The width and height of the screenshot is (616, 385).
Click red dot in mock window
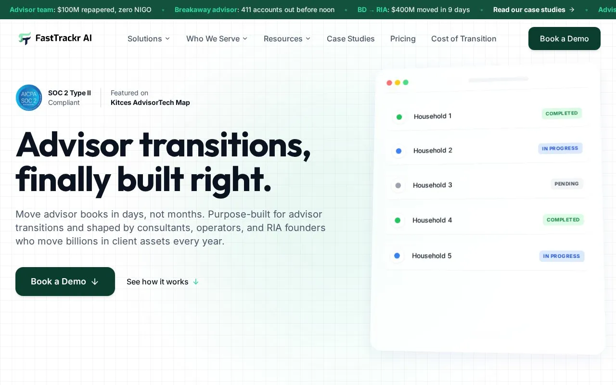[389, 83]
